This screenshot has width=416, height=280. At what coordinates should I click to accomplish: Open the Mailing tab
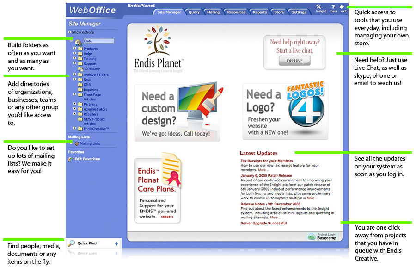(213, 12)
